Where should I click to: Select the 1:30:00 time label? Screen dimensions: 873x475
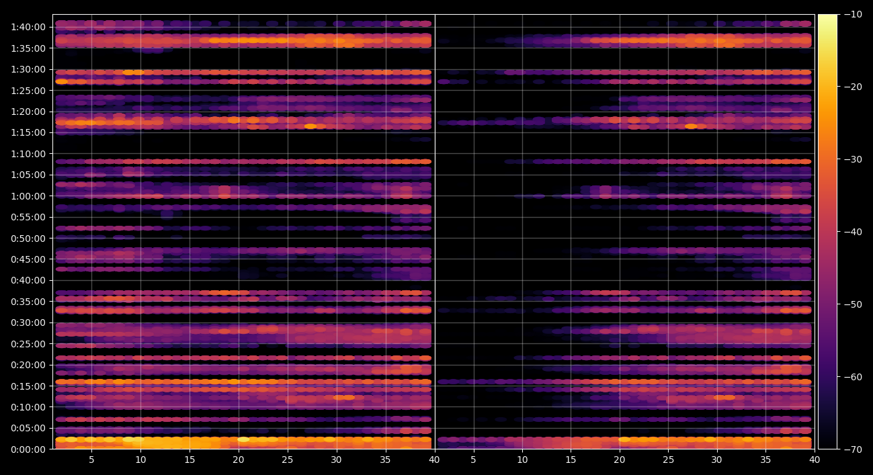click(x=28, y=69)
